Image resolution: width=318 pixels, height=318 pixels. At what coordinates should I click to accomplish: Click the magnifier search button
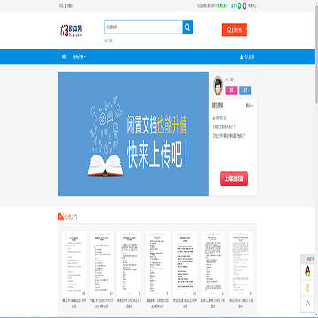187,27
